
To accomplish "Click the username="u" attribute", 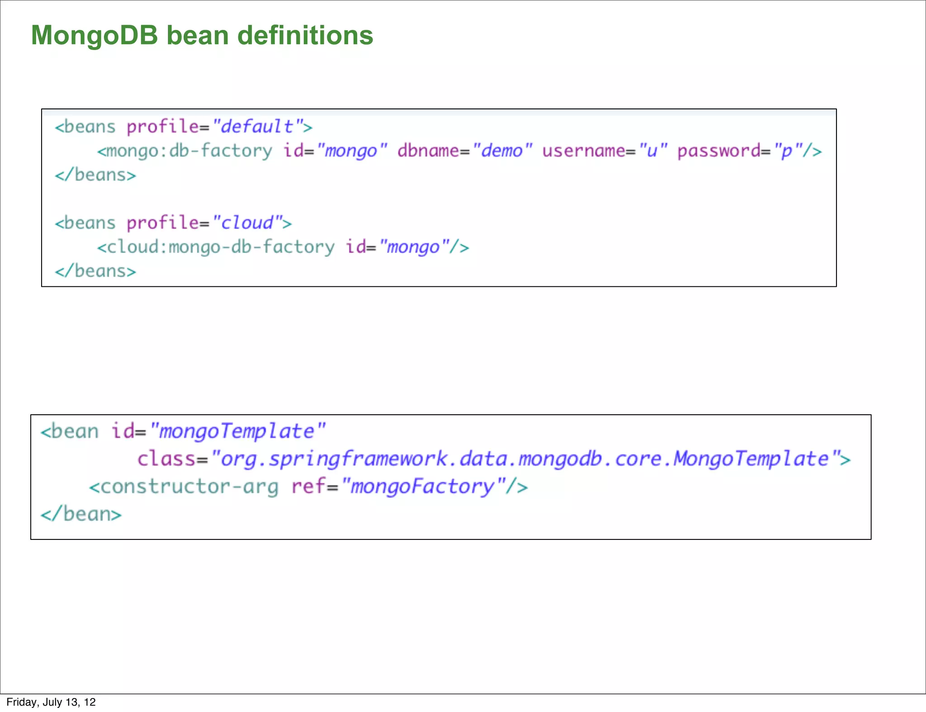I will click(x=605, y=151).
